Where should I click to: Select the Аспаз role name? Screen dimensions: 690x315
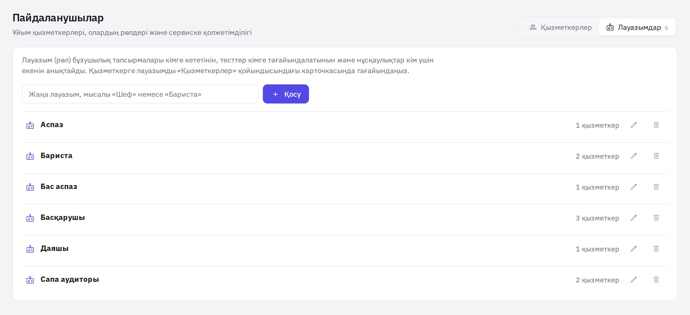pos(52,125)
